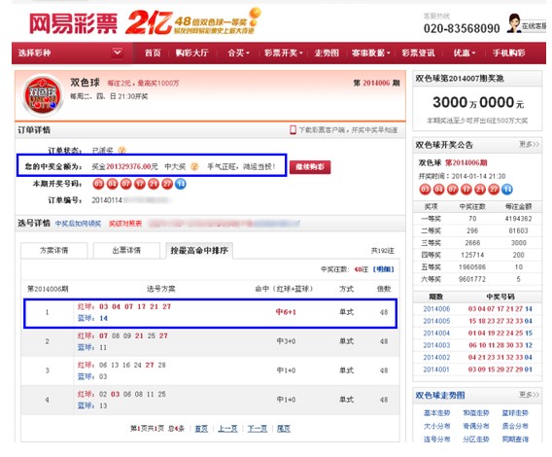Image resolution: width=552 pixels, height=457 pixels.
Task: Select 按最高命中排序 tab
Action: (199, 251)
